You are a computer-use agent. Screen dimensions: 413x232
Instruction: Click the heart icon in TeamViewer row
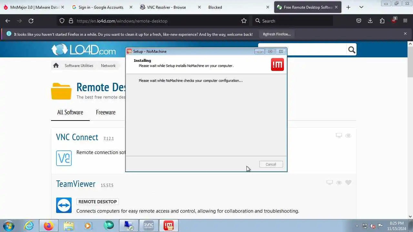348,182
